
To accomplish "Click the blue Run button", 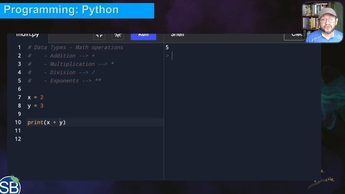I will [x=143, y=37].
